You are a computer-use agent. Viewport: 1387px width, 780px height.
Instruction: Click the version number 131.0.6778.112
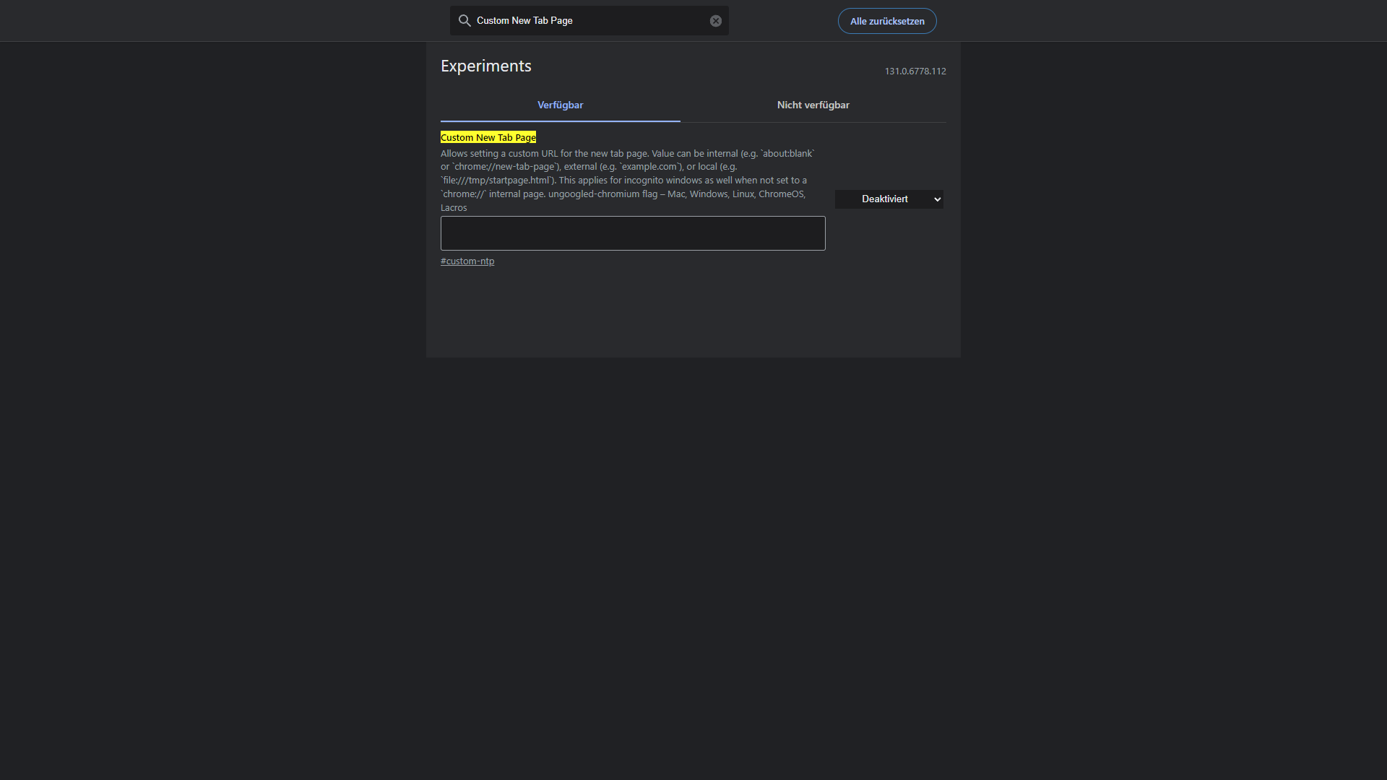click(915, 71)
